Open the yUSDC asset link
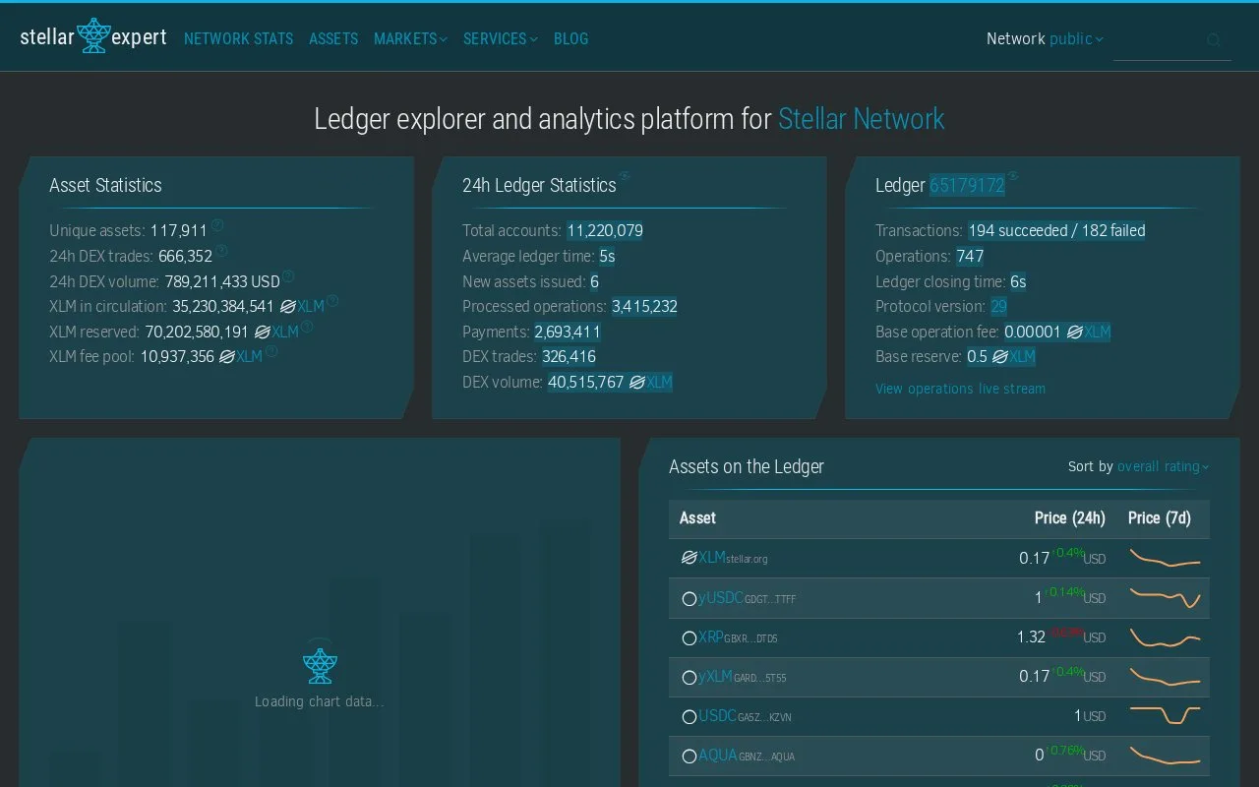The image size is (1259, 787). (721, 597)
